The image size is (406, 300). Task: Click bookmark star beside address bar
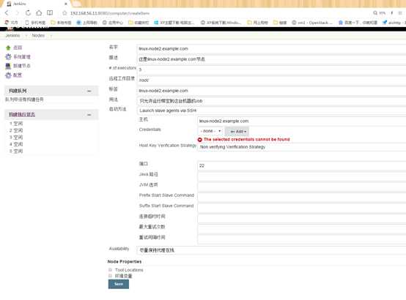click(64, 13)
